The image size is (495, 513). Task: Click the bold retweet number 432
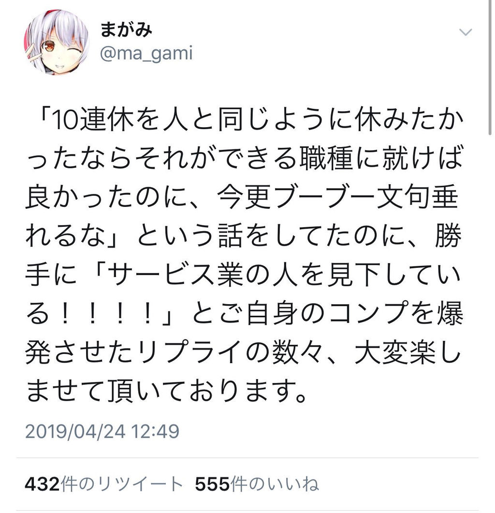click(x=43, y=484)
